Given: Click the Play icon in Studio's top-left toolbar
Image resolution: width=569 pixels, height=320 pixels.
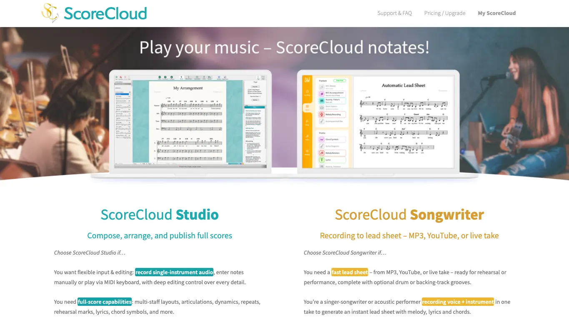Looking at the screenshot, I should (116, 77).
